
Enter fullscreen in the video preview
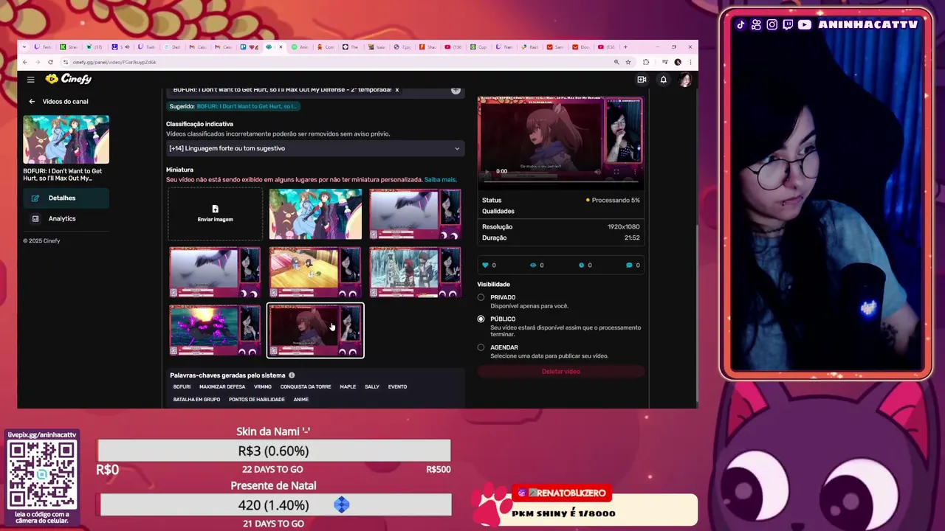pyautogui.click(x=616, y=171)
